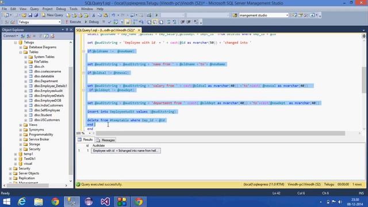Execute the SQL query
The width and height of the screenshot is (368, 207).
point(73,22)
